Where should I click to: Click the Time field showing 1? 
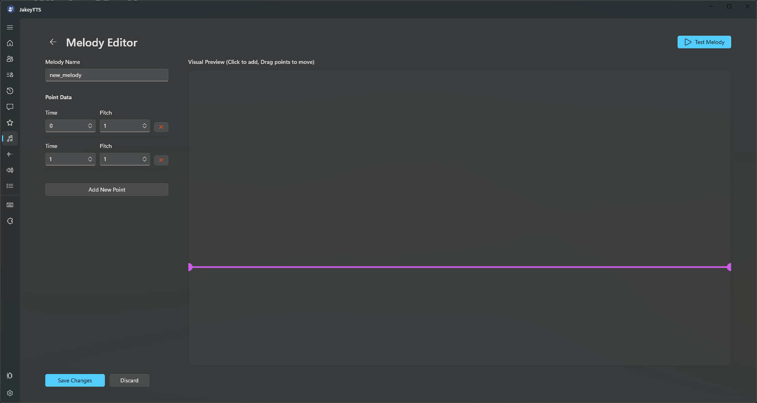click(x=70, y=159)
